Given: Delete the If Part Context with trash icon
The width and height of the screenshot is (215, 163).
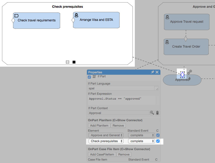Looking at the screenshot, I should (x=157, y=113).
